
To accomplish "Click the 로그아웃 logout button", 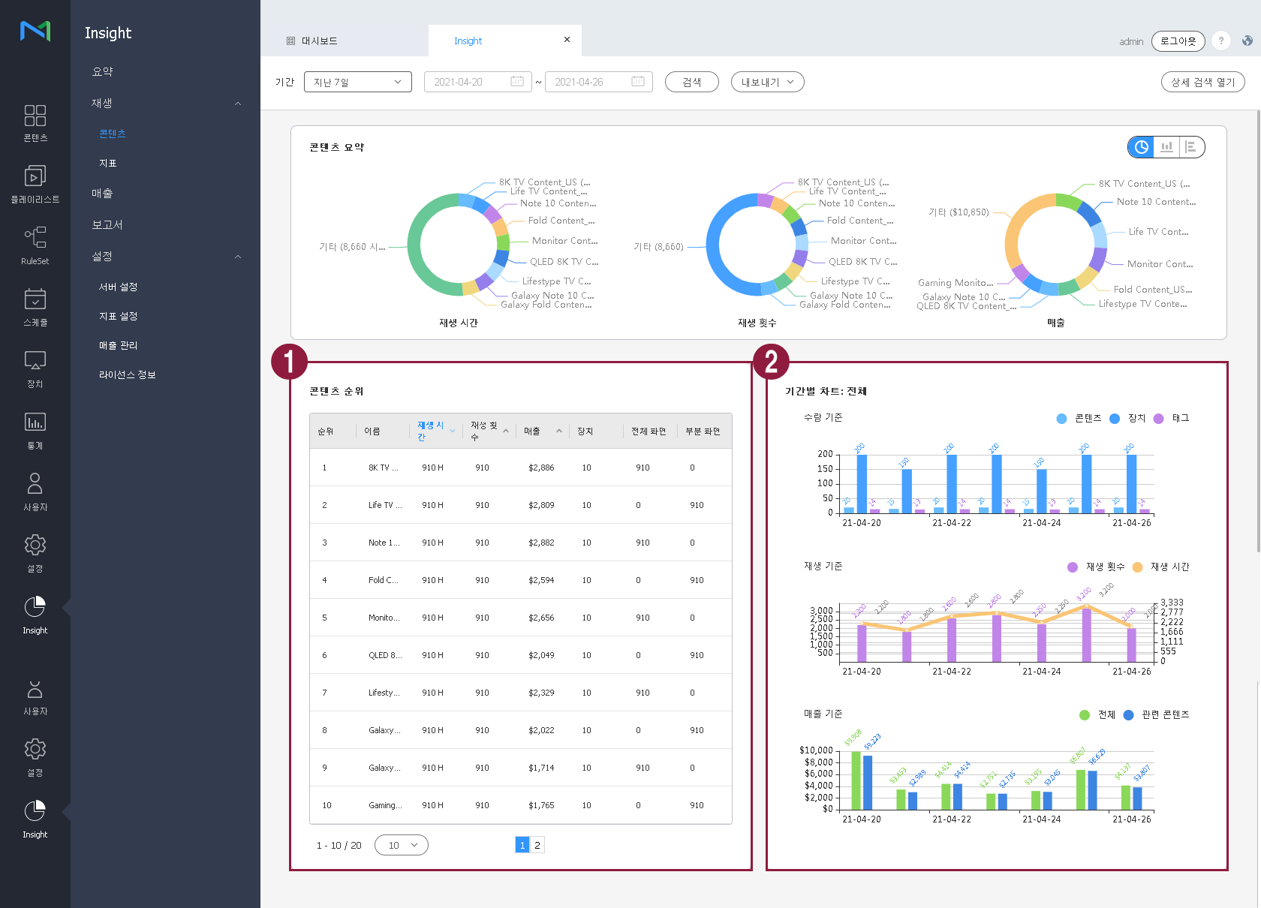I will pyautogui.click(x=1178, y=41).
